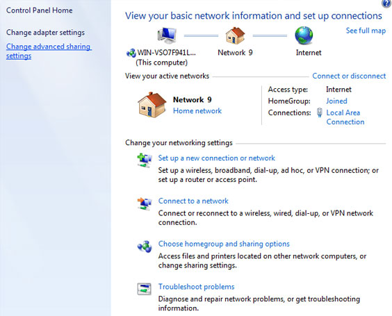
Task: Click Change your networking settings heading
Action: pyautogui.click(x=179, y=142)
